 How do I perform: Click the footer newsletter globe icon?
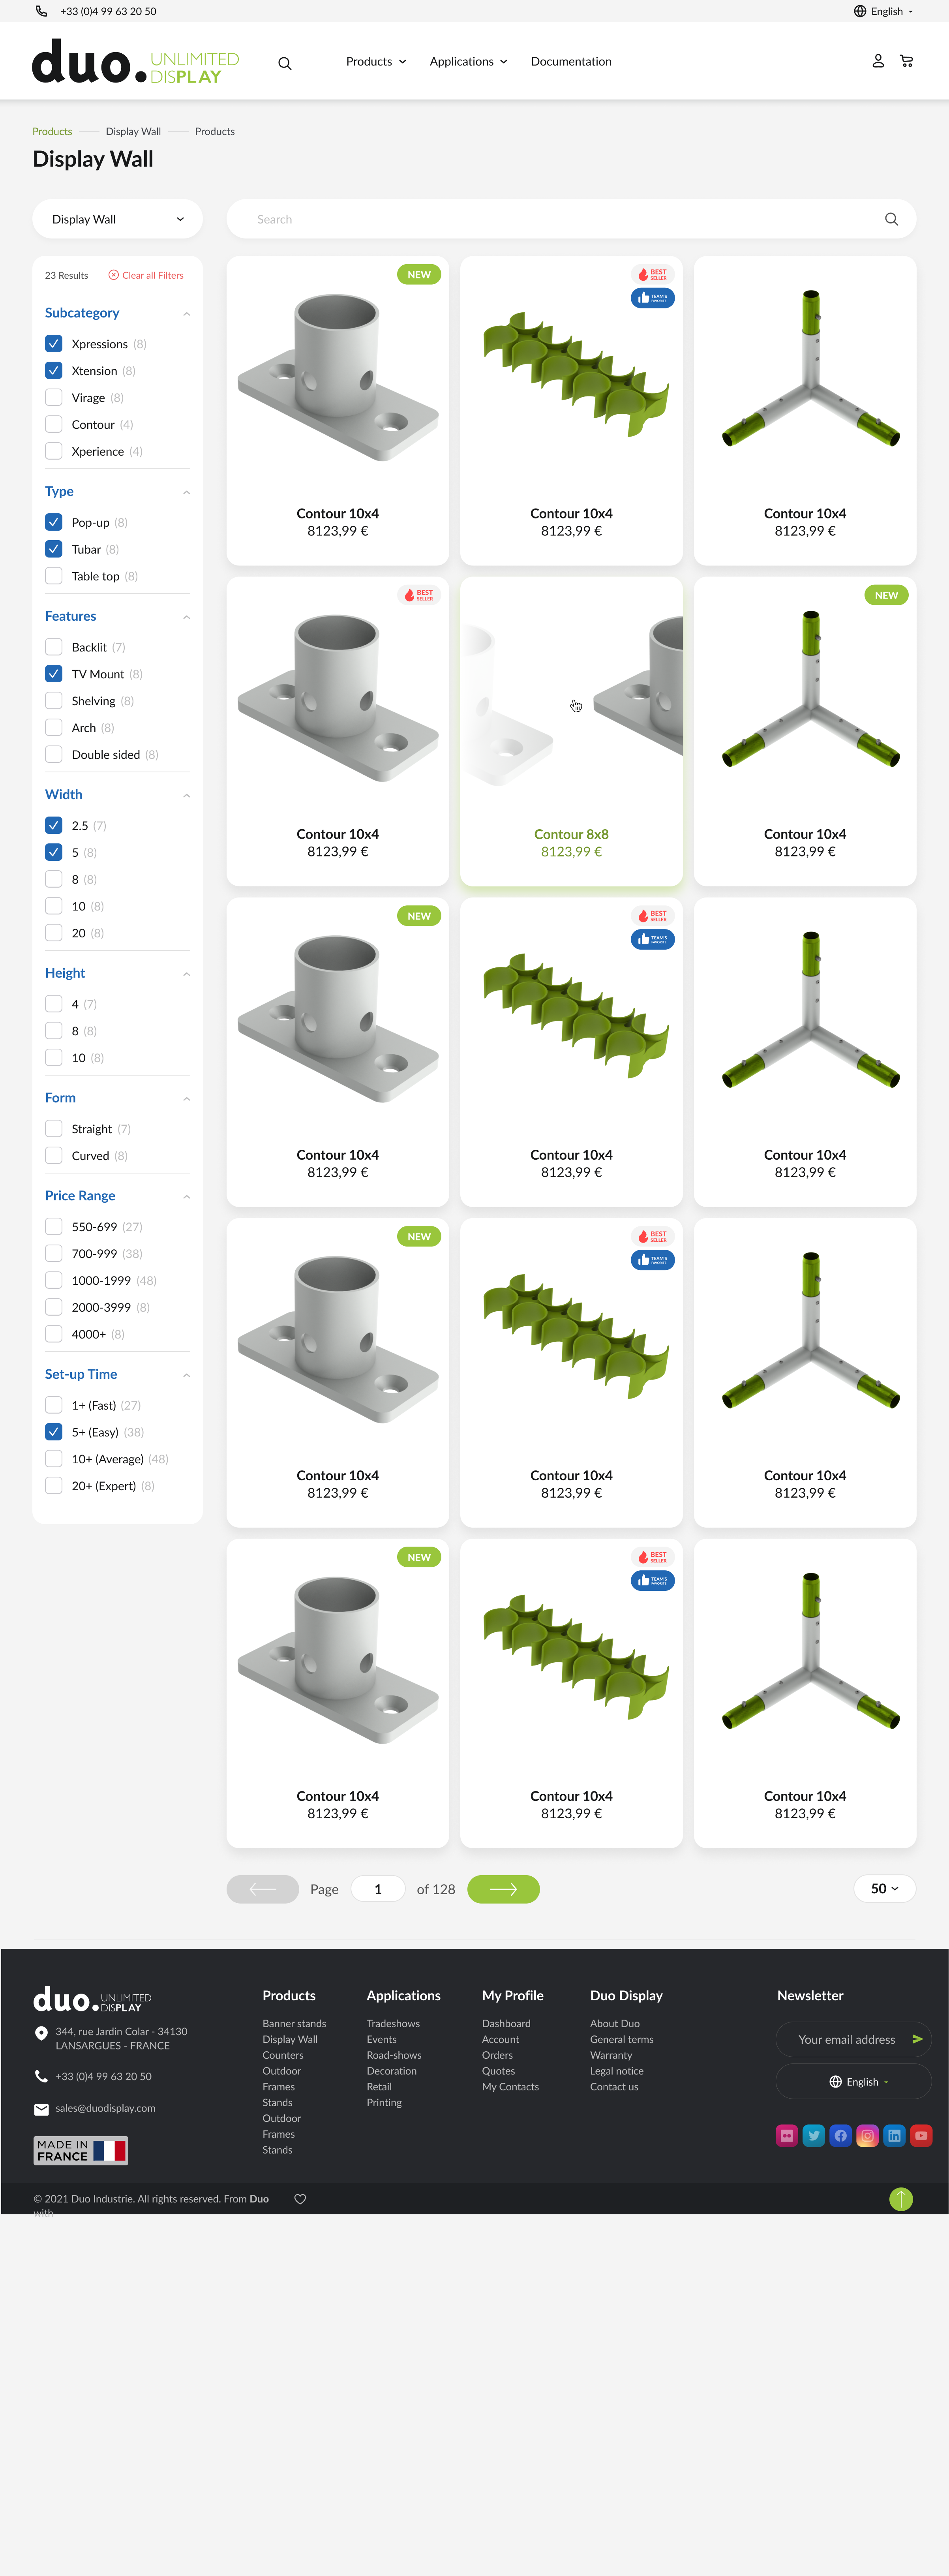point(835,2082)
